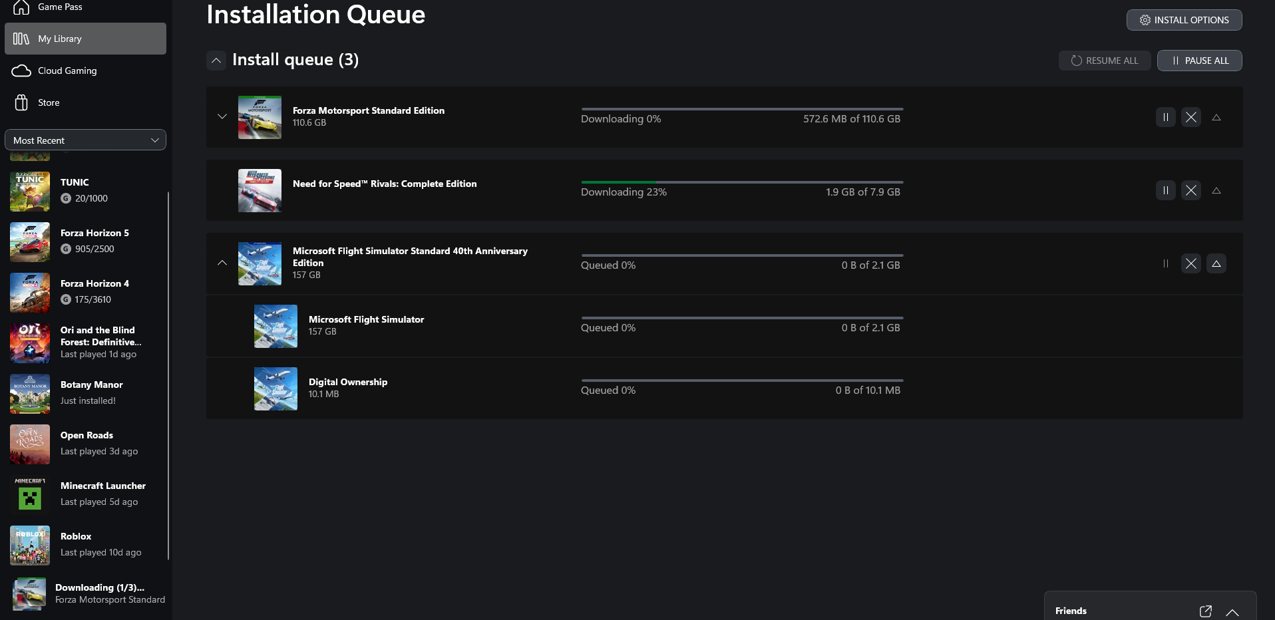Image resolution: width=1275 pixels, height=620 pixels.
Task: Click Microsoft Flight Simulator sub-item thumbnail
Action: coord(275,326)
